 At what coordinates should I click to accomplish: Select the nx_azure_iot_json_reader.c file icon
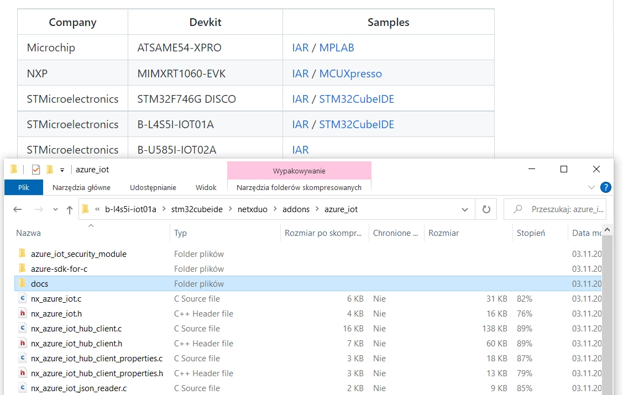coord(23,388)
